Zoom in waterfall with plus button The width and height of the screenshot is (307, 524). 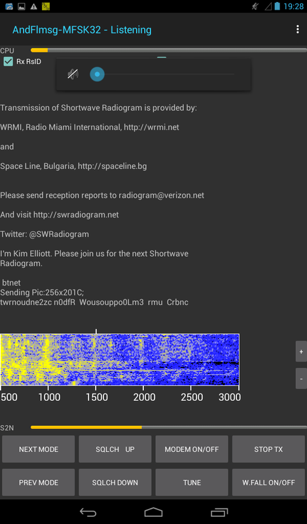(301, 351)
